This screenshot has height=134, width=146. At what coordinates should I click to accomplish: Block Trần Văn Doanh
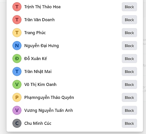tap(129, 20)
